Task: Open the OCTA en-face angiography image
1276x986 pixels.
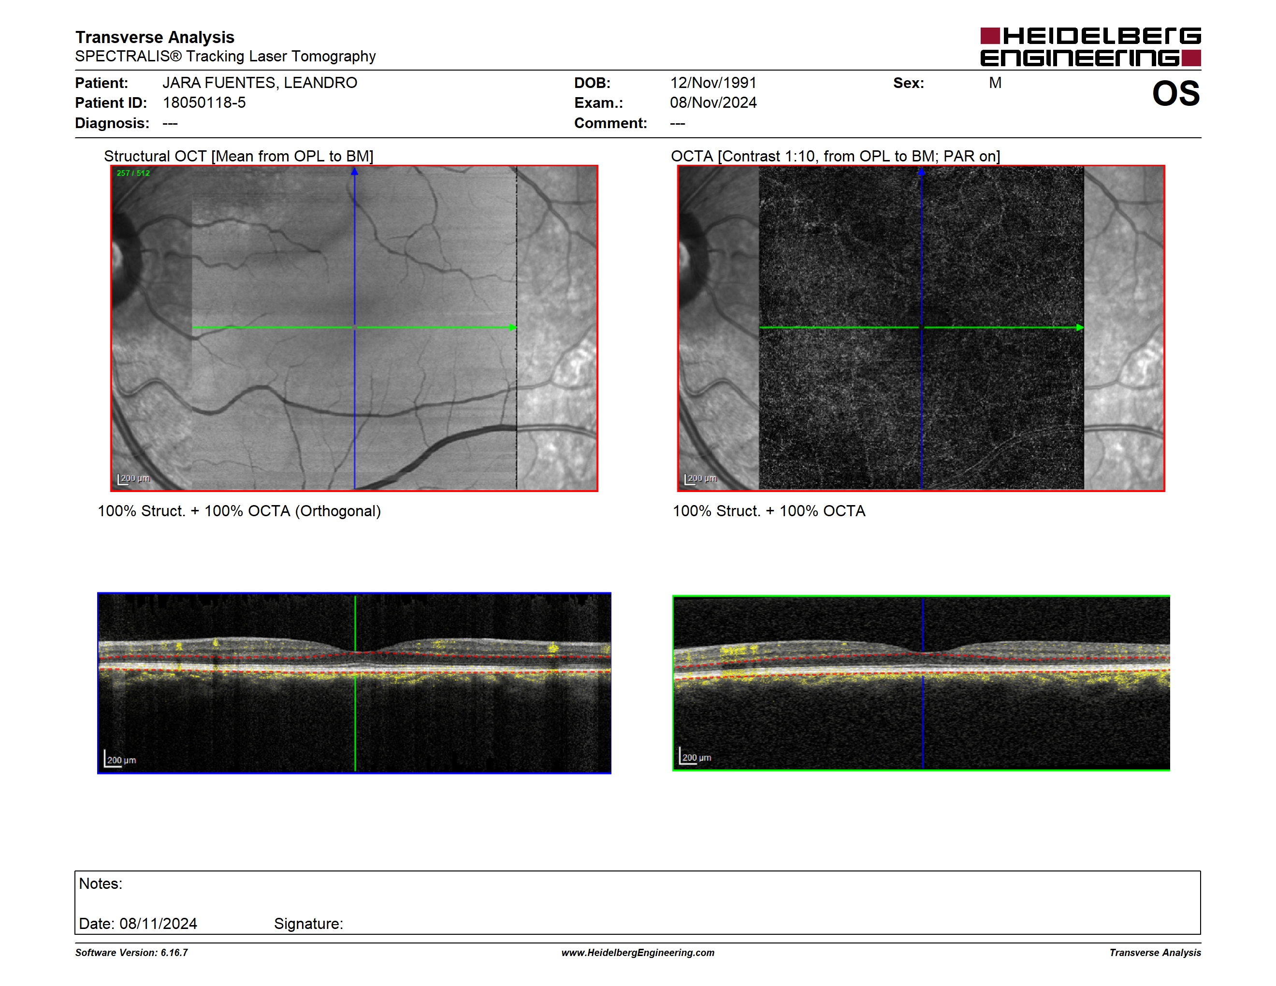Action: point(921,328)
